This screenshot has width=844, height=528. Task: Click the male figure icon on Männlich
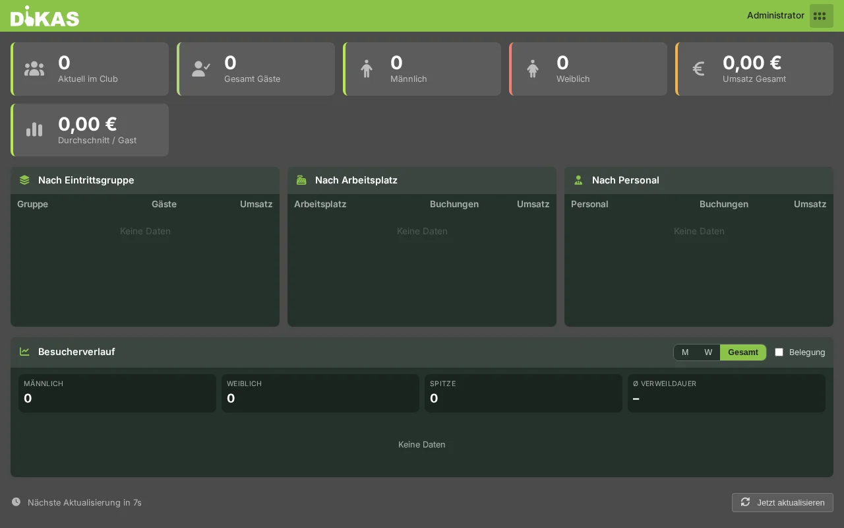click(367, 69)
